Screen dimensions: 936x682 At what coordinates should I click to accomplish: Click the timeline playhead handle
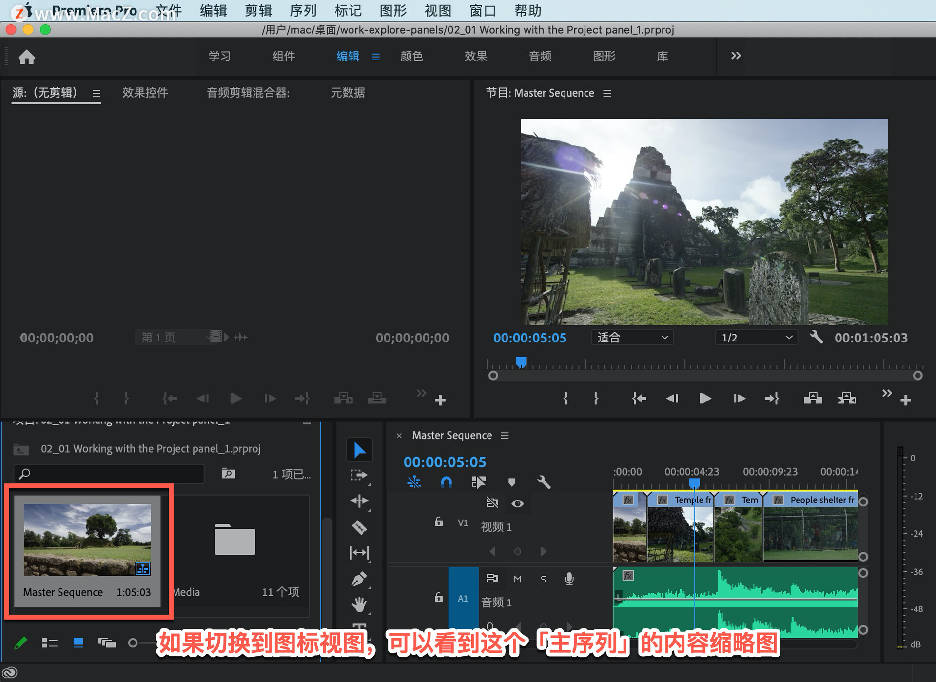tap(694, 483)
